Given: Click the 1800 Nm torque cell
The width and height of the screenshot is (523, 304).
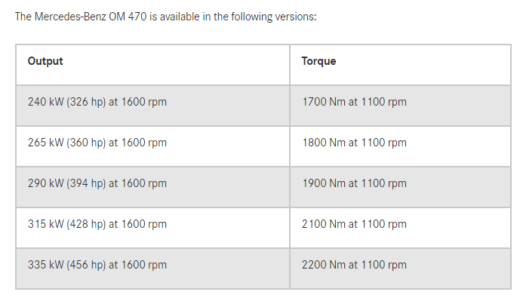Looking at the screenshot, I should (353, 143).
